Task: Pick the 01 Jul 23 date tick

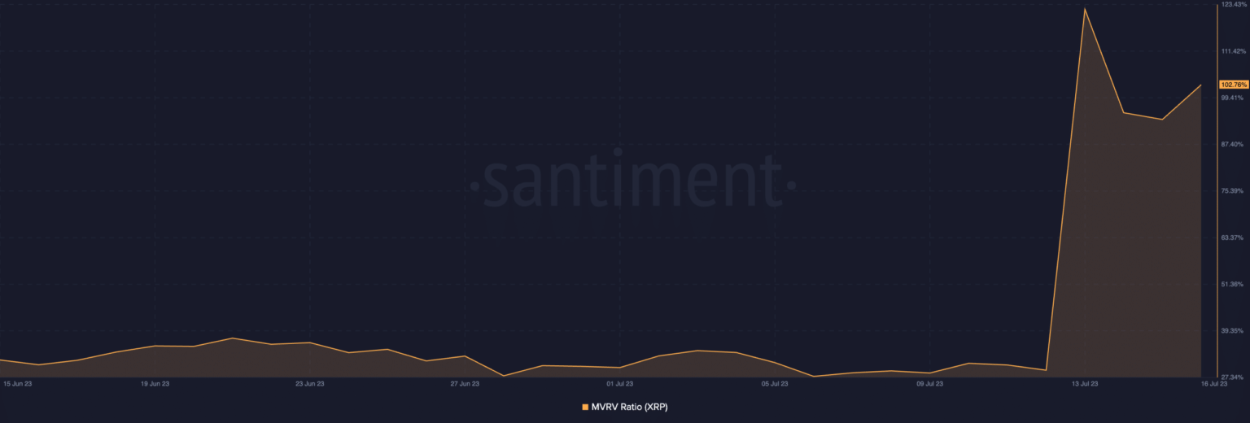Action: point(620,382)
